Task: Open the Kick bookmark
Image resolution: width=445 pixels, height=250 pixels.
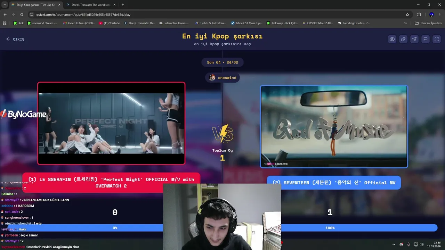Action: pos(19,23)
